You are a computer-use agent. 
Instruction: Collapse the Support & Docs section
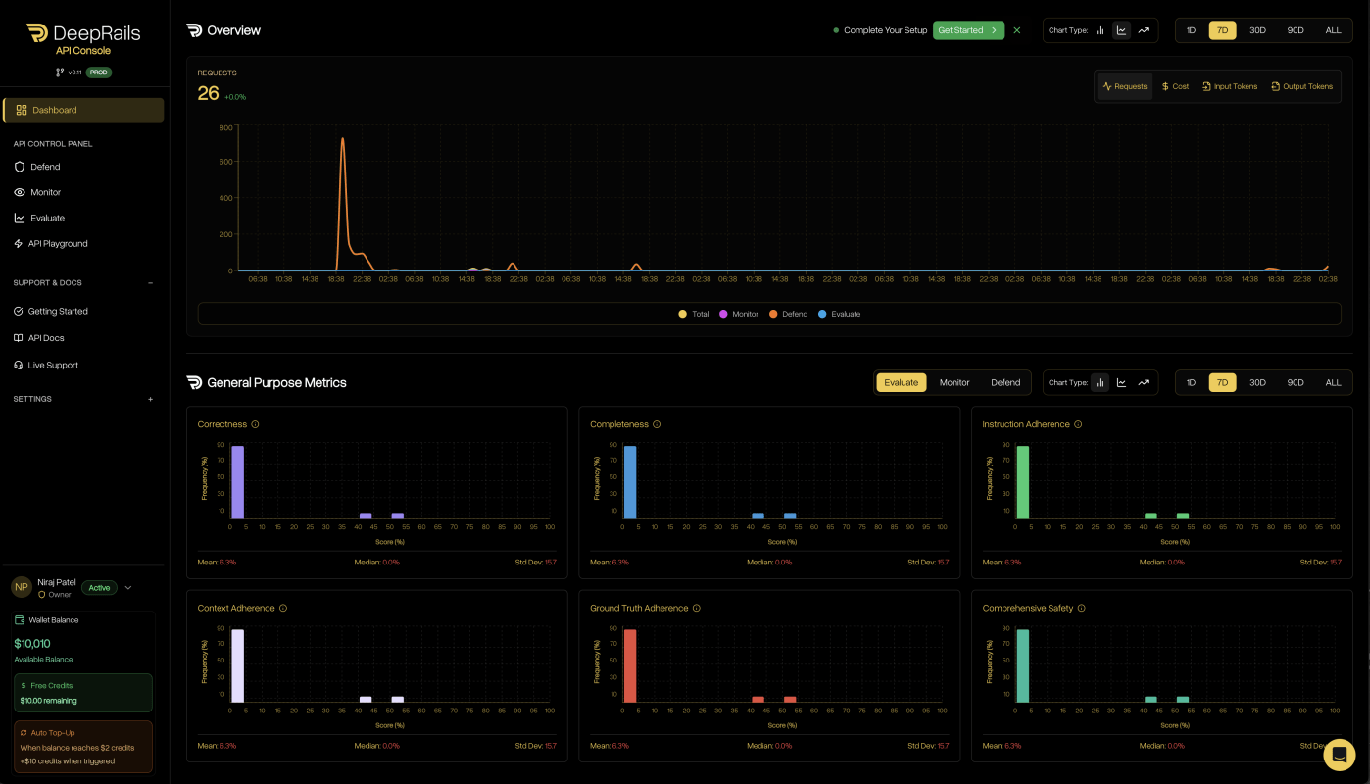coord(150,283)
